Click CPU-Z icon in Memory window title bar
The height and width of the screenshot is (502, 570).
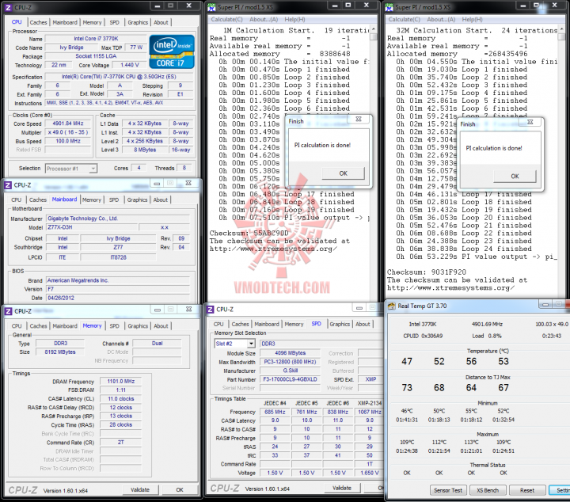click(8, 311)
